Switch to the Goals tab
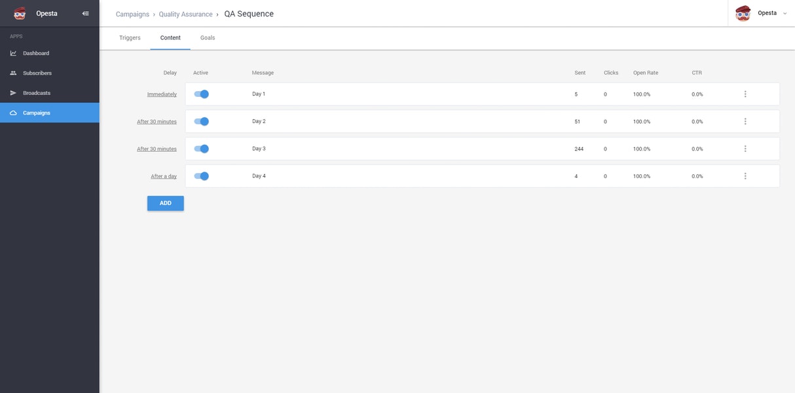This screenshot has width=795, height=393. point(208,38)
